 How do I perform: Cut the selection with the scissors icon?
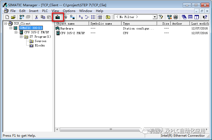click(x=36, y=17)
